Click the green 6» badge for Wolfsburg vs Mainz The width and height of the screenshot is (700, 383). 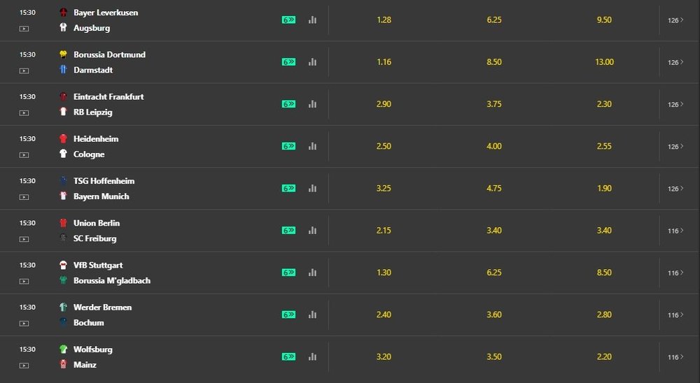pyautogui.click(x=288, y=356)
